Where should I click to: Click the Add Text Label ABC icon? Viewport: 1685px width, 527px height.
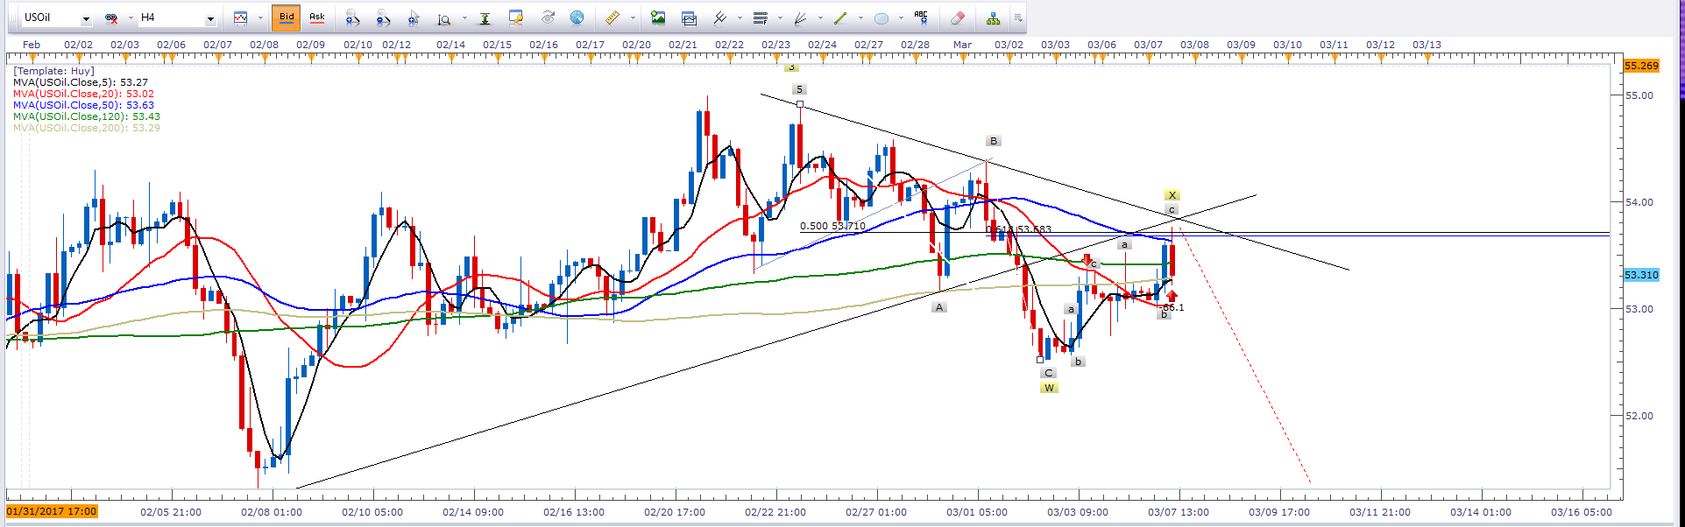(x=920, y=17)
